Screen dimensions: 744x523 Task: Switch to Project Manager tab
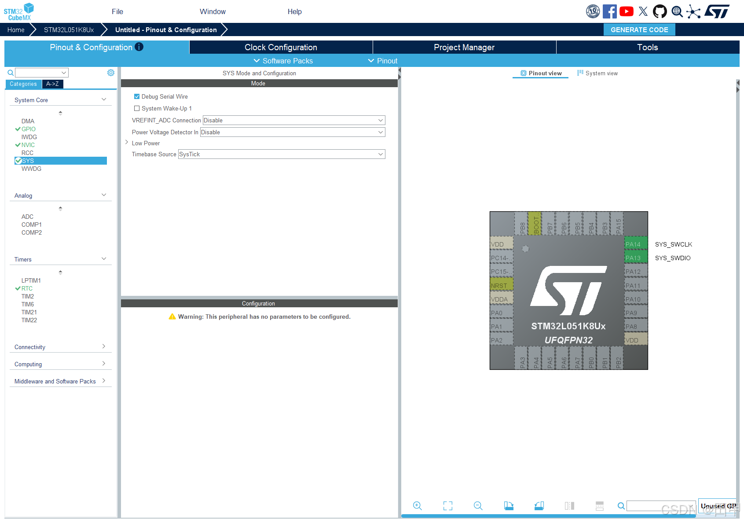point(464,47)
